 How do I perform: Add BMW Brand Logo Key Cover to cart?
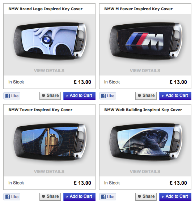pos(79,96)
